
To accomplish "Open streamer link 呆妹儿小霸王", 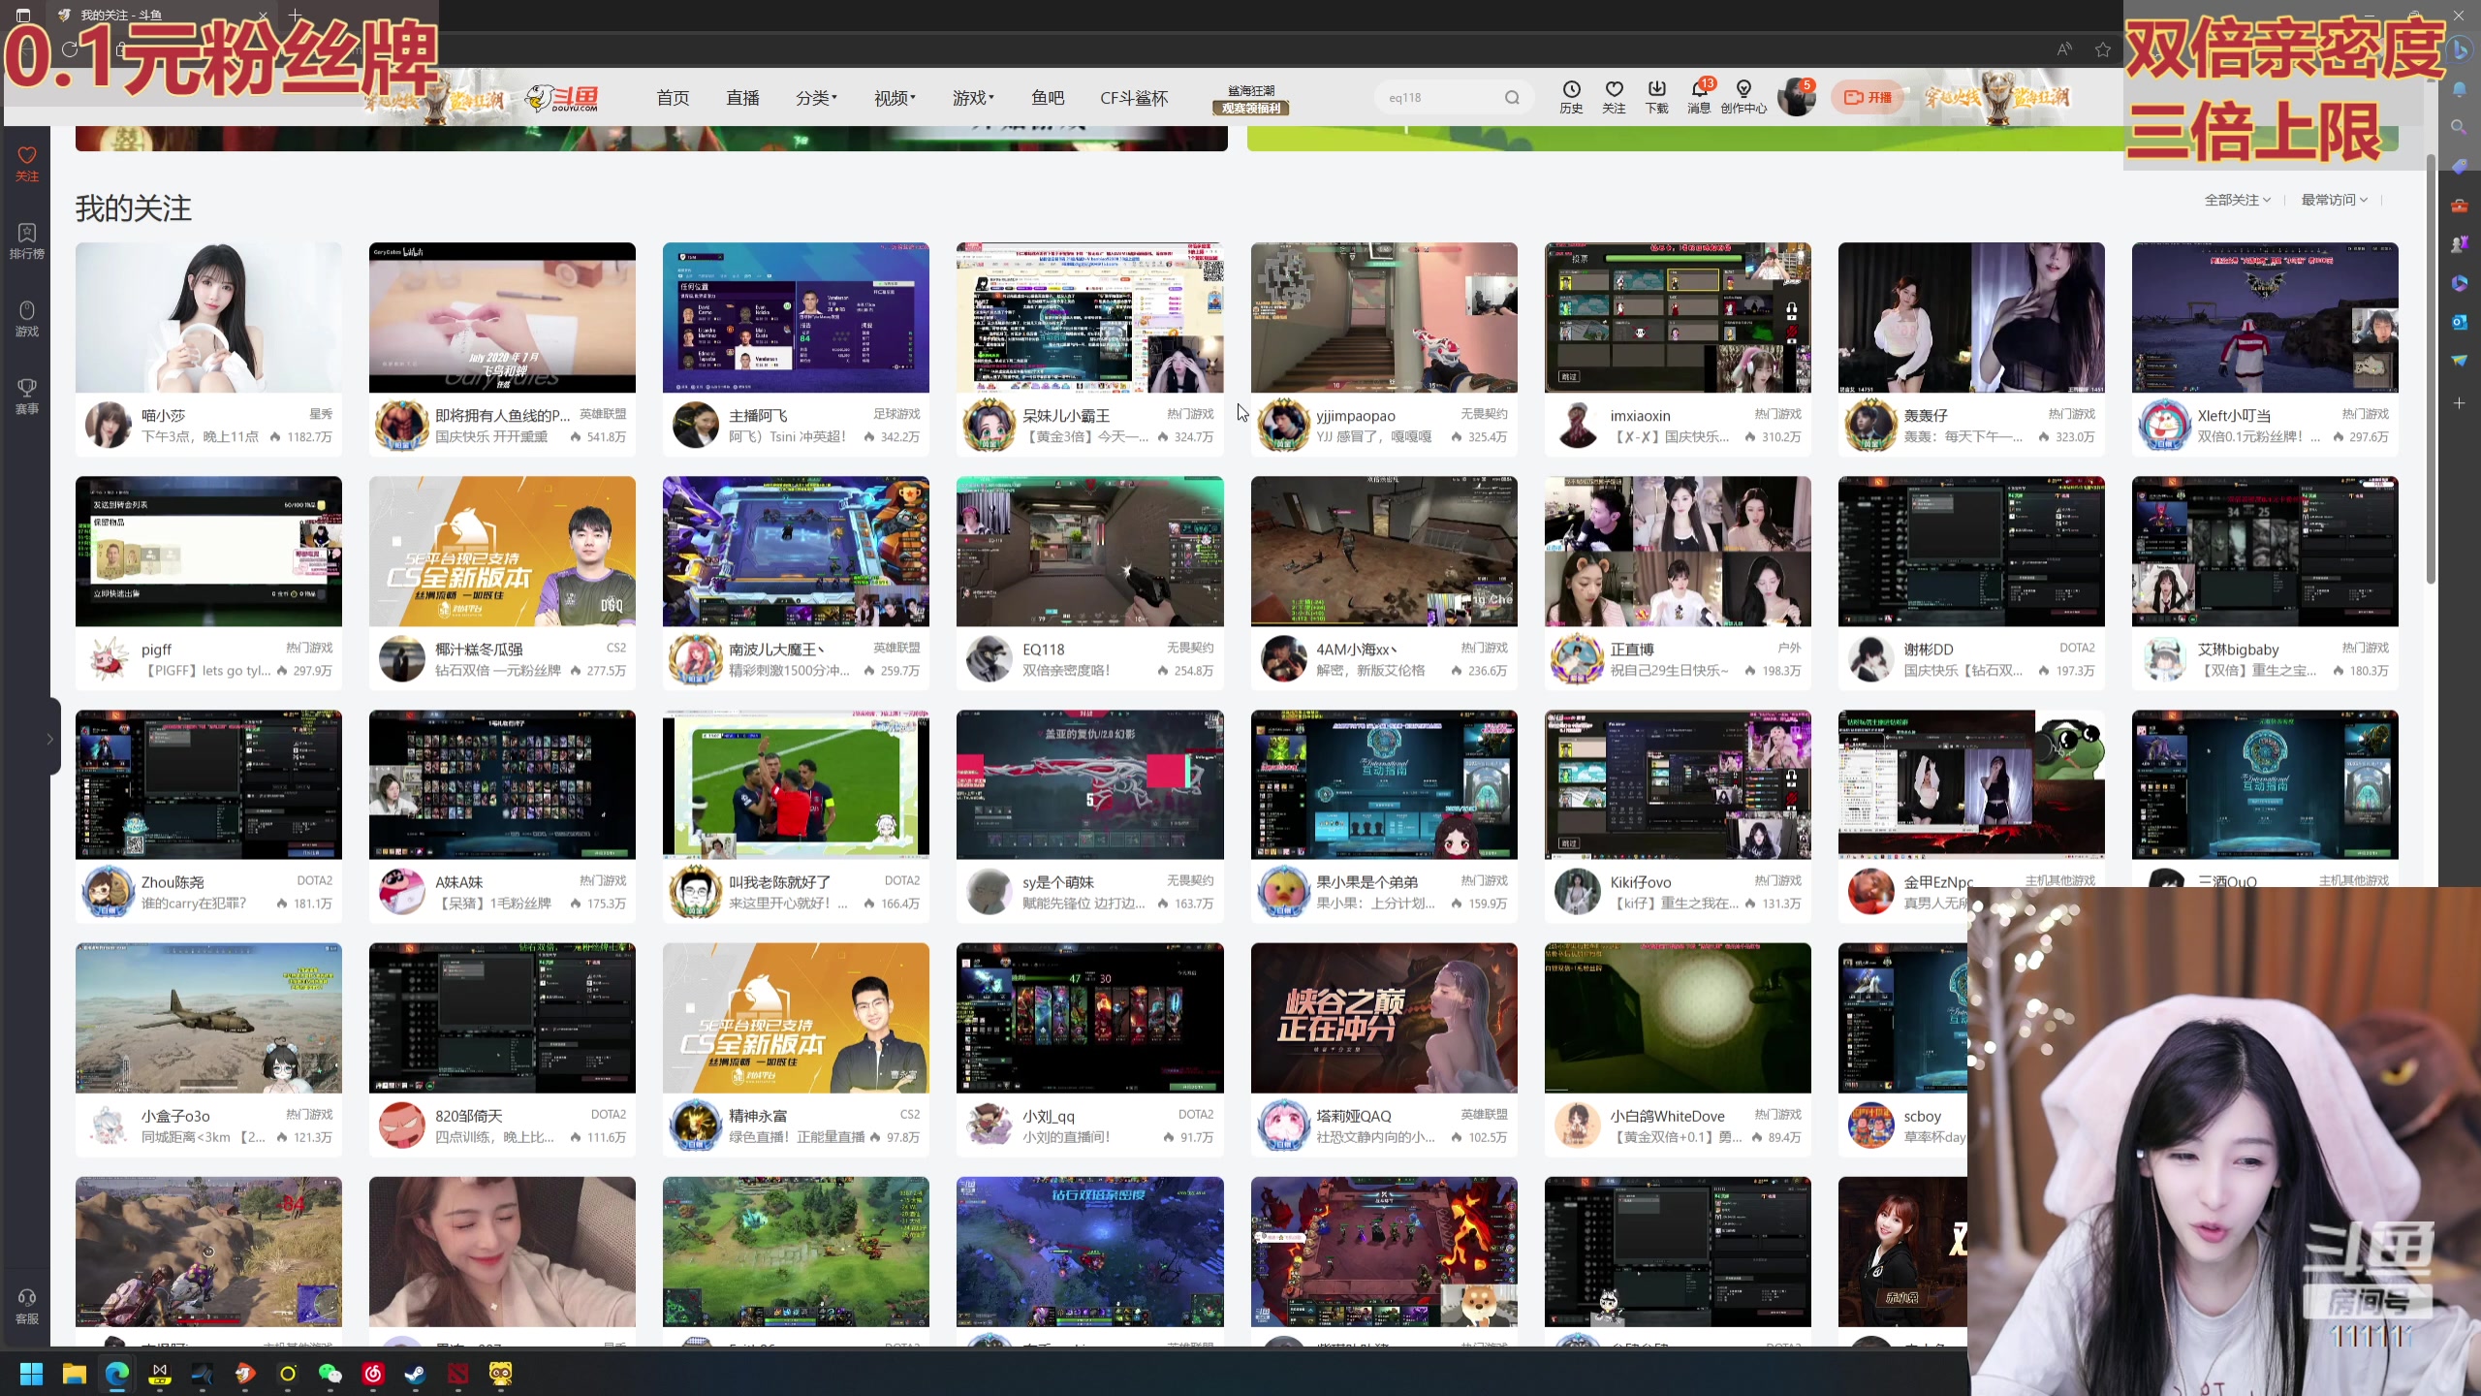I will tap(1066, 416).
